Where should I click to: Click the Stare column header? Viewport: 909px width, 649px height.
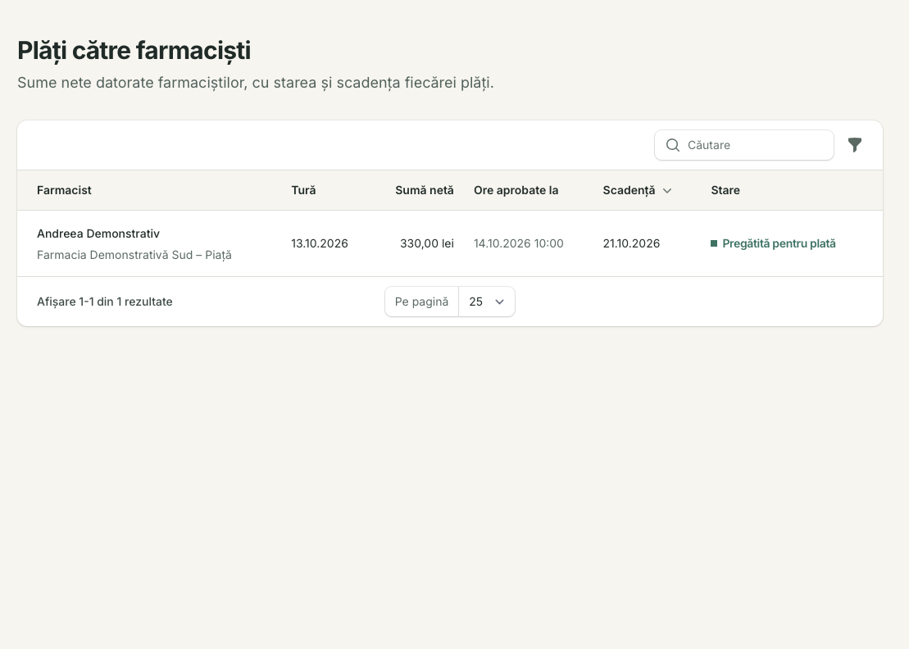coord(725,190)
